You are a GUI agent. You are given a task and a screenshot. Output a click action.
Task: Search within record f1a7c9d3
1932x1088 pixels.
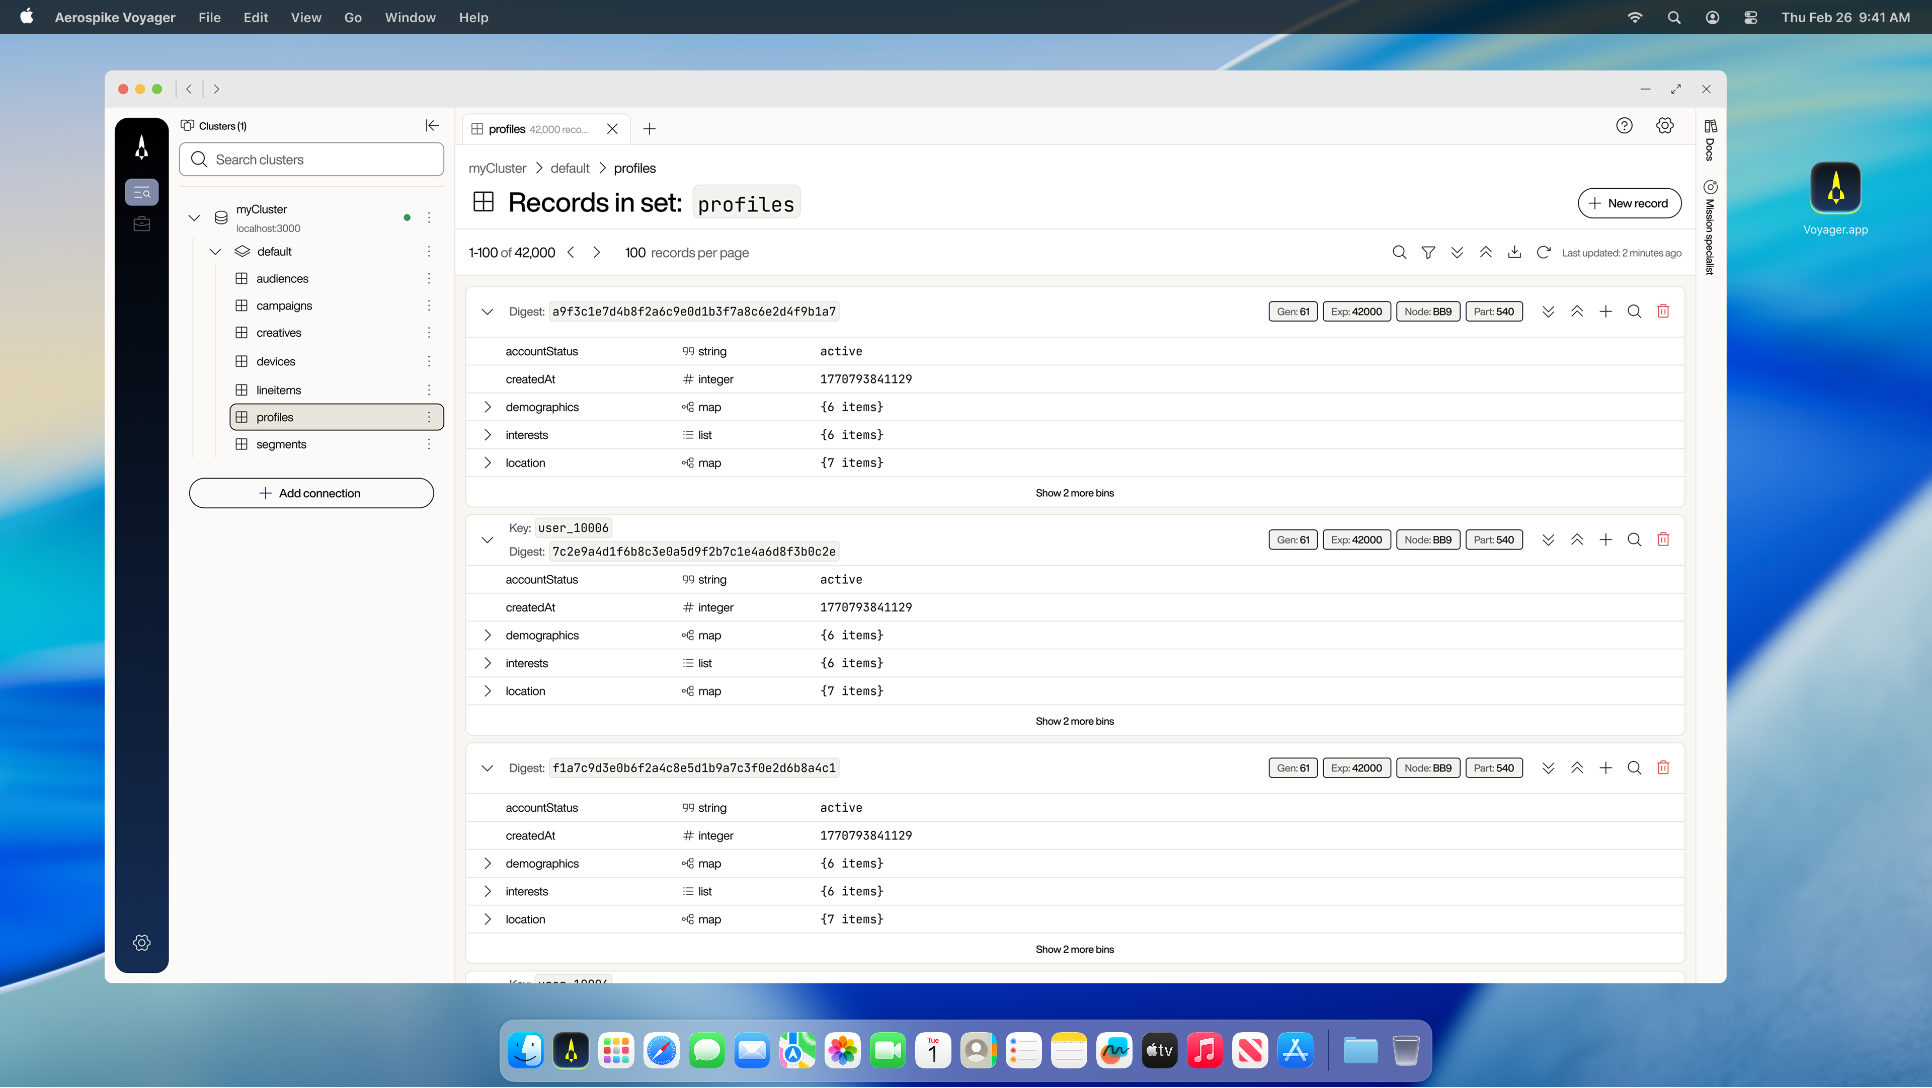[1634, 767]
